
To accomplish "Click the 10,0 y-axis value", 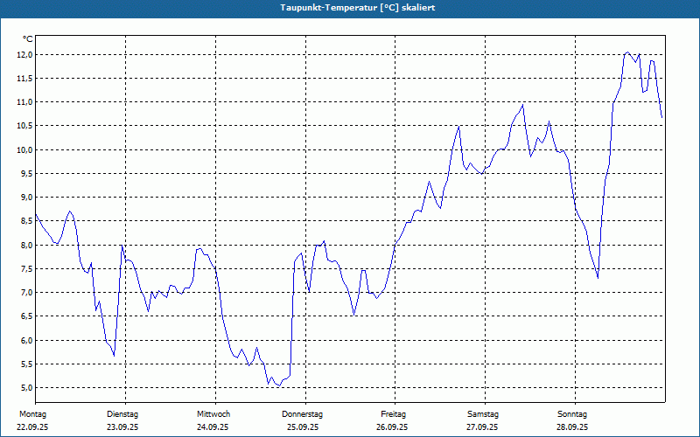I will [x=24, y=149].
